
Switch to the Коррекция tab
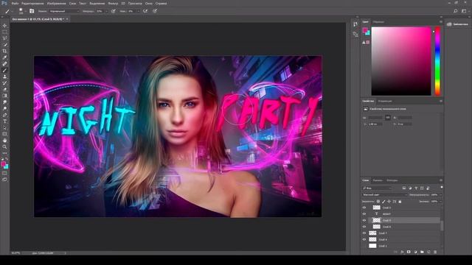(x=385, y=101)
